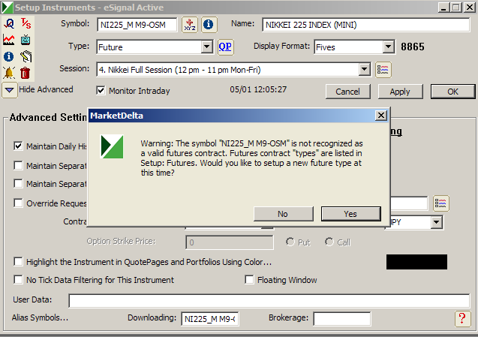
Task: Check the Floating Window checkbox
Action: 249,280
